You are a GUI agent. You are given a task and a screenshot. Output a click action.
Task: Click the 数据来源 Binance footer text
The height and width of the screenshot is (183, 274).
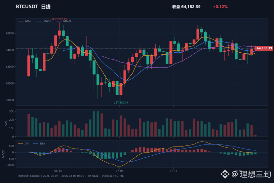tap(29, 176)
